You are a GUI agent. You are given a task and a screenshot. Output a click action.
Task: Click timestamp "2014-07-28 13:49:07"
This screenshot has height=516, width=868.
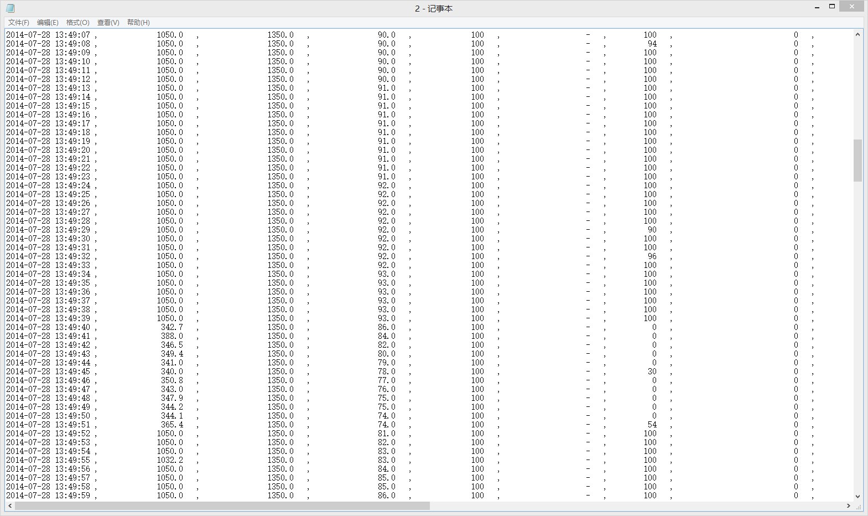tap(48, 35)
